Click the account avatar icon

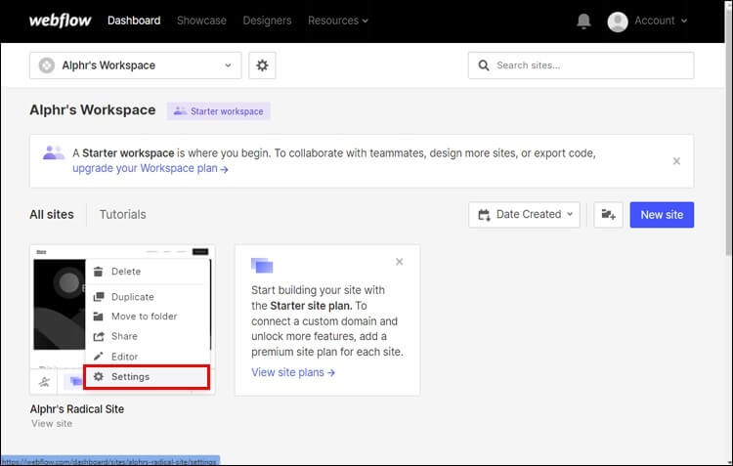[x=618, y=21]
